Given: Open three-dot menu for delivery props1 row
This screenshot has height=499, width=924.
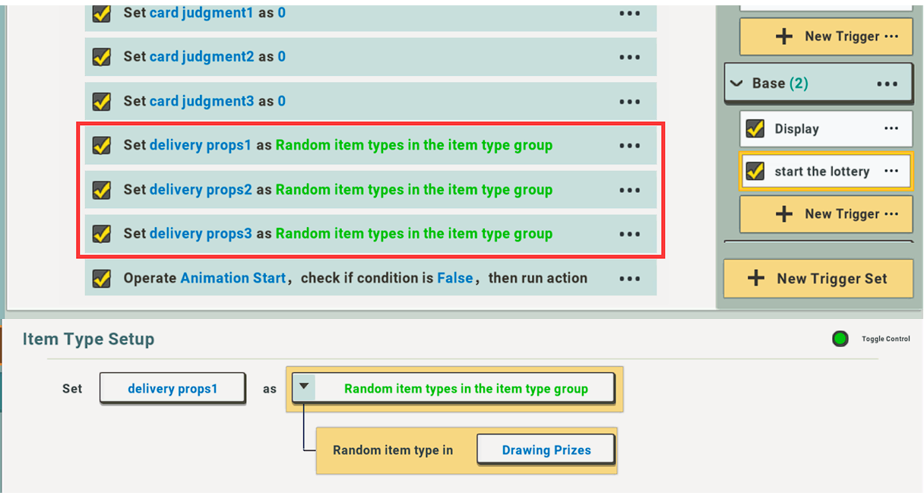Looking at the screenshot, I should [629, 146].
